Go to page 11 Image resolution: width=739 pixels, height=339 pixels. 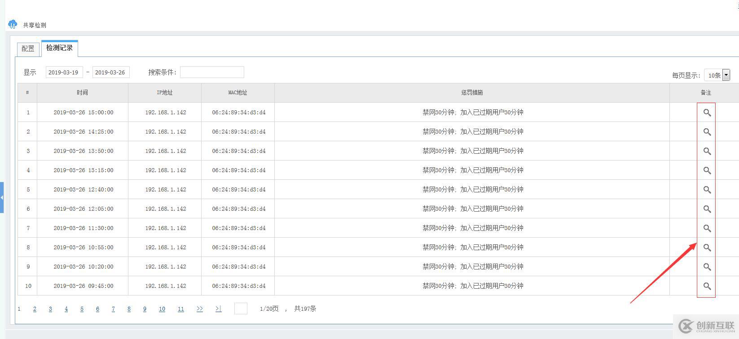click(x=181, y=309)
